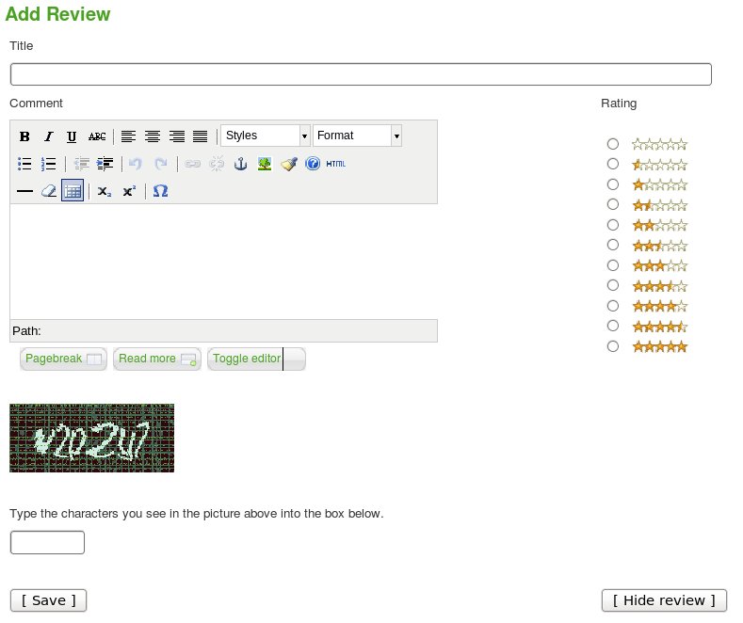743x623 pixels.
Task: Save the review
Action: click(48, 600)
